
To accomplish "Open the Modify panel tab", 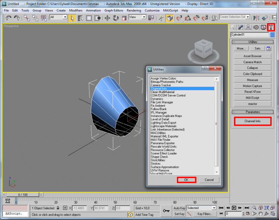I will pos(241,27).
